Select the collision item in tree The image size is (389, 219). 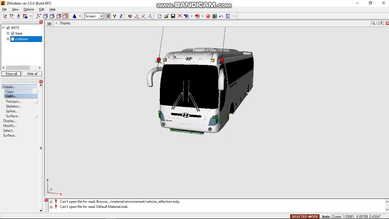click(x=22, y=39)
